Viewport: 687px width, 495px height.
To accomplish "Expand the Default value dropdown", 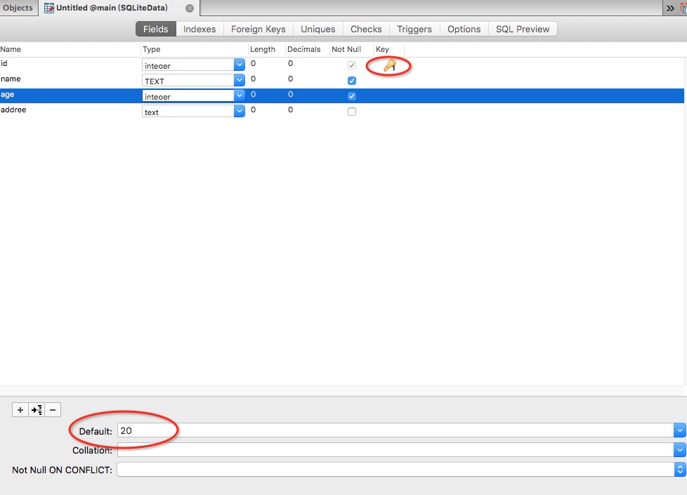I will click(x=679, y=430).
